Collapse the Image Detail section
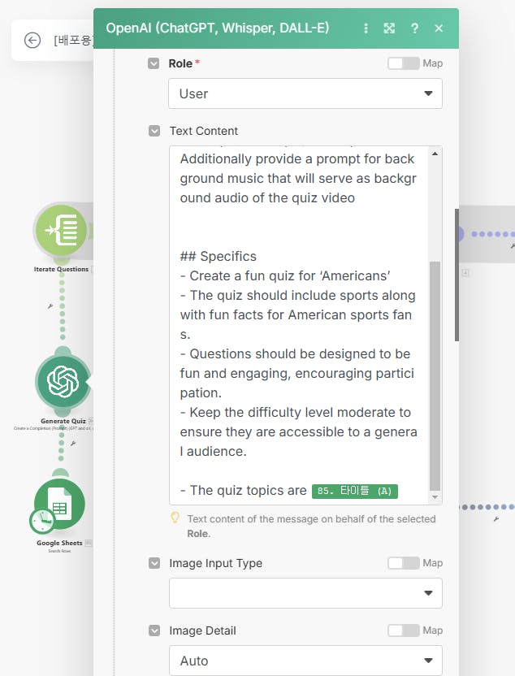 (154, 630)
